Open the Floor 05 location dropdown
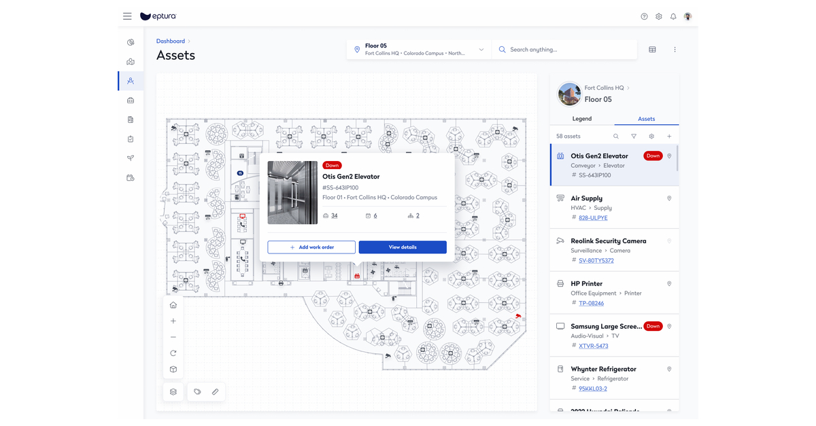This screenshot has height=426, width=816. coord(481,49)
